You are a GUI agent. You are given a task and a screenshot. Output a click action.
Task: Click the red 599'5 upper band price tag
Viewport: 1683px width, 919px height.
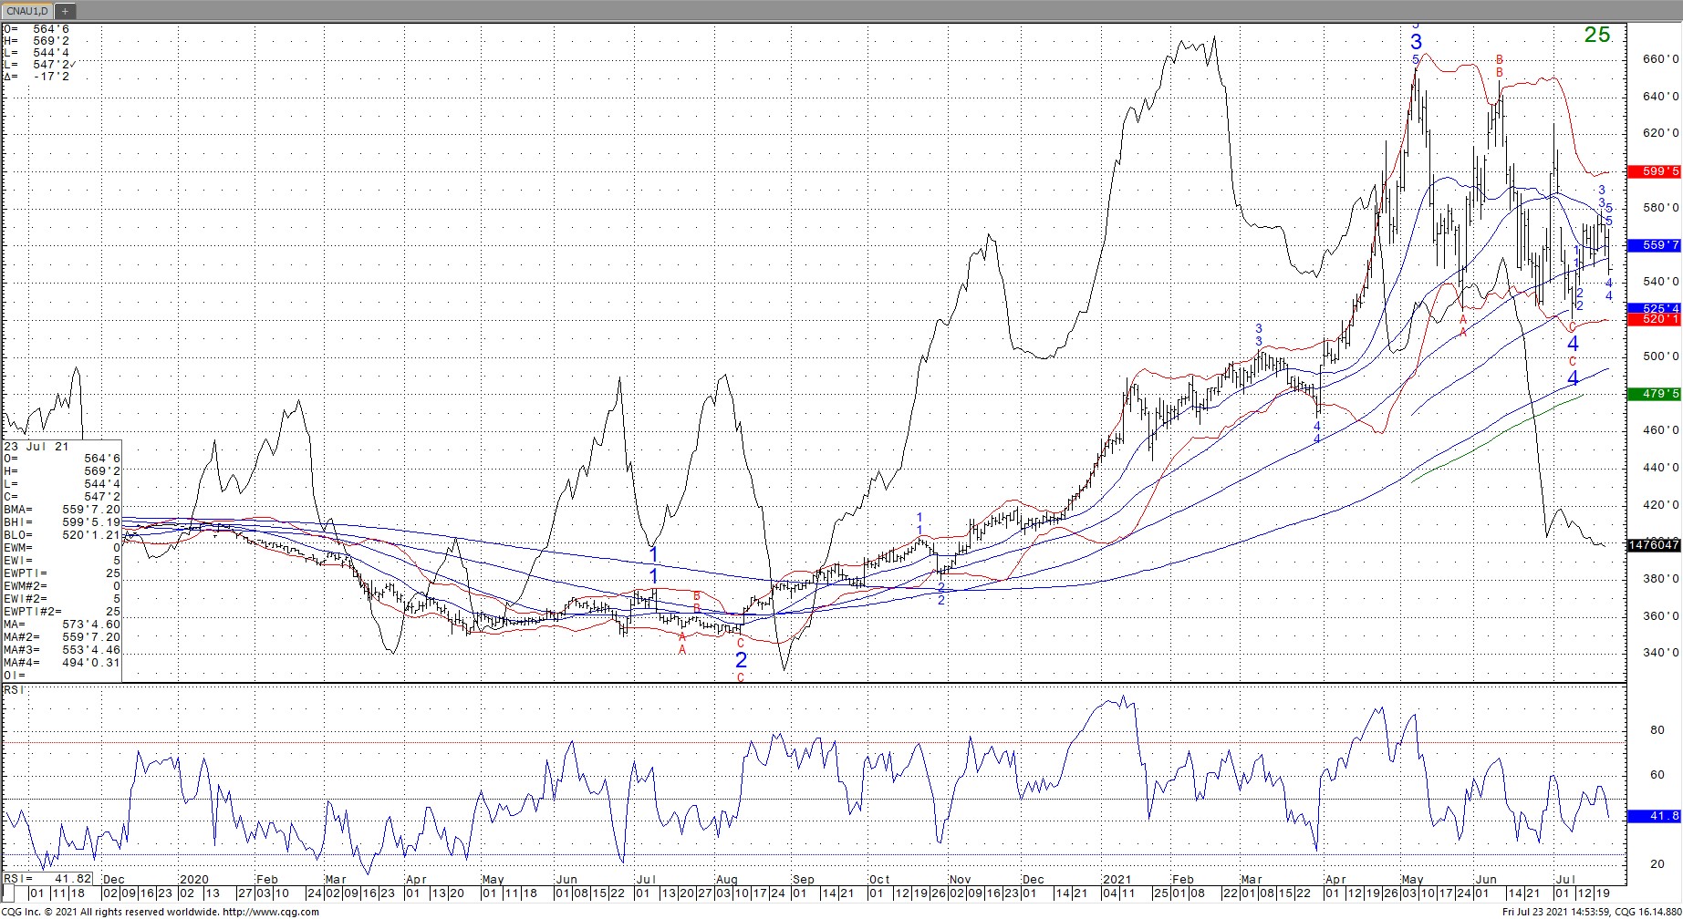[1654, 171]
